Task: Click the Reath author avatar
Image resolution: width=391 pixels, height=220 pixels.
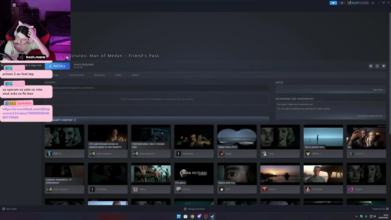Action: [221, 153]
